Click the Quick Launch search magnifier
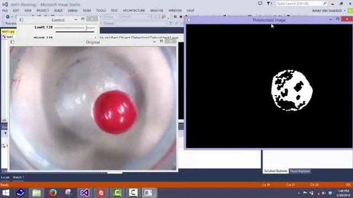353x198 pixels. tap(325, 3)
